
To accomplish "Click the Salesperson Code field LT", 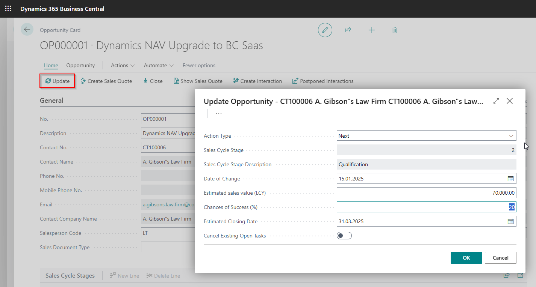I will point(168,233).
